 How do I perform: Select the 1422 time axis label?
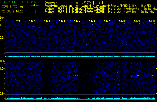click(x=32, y=21)
